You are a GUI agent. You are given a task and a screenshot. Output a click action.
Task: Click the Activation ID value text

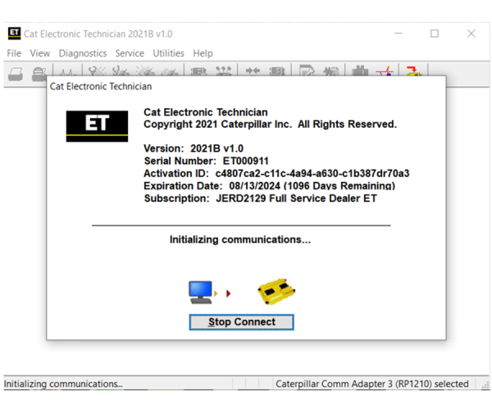(x=312, y=174)
